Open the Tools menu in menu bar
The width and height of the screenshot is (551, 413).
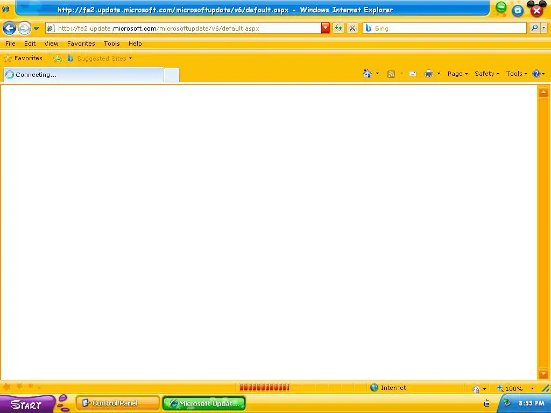(x=112, y=44)
